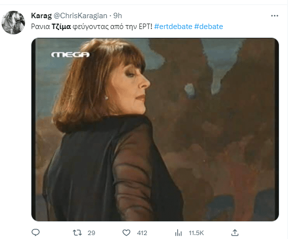The height and width of the screenshot is (239, 298).
Task: Click the tweet text φεύγοντας από την ΕΡΤ
Action: 112,27
